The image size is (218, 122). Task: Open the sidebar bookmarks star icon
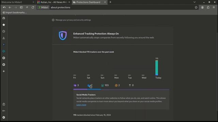coord(4,25)
